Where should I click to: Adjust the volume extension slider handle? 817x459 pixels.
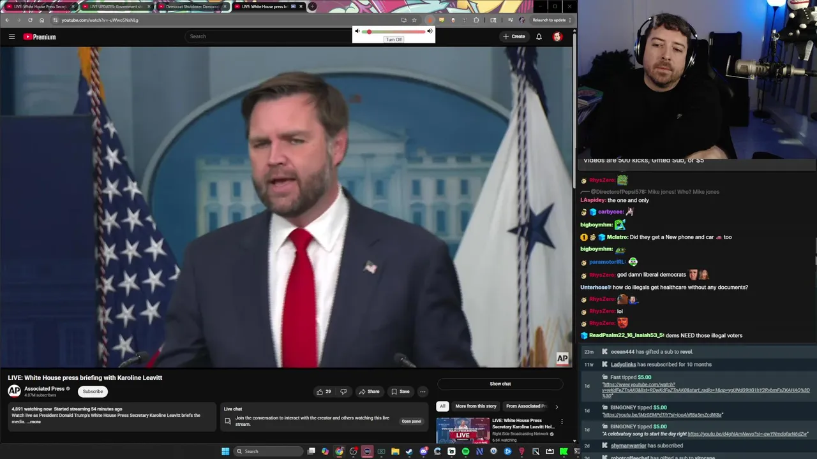coord(369,31)
